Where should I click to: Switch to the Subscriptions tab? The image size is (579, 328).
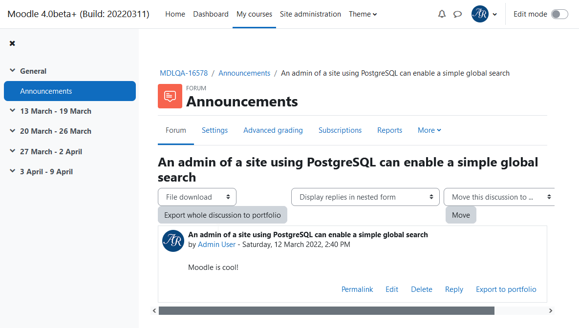340,130
